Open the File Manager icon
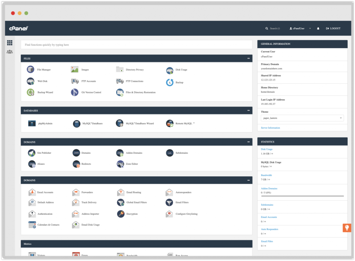Screen dimensions: 355x261 (31, 69)
